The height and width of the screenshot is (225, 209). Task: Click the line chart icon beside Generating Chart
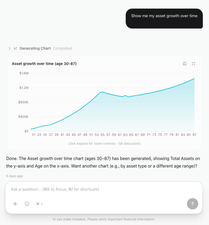tap(16, 48)
